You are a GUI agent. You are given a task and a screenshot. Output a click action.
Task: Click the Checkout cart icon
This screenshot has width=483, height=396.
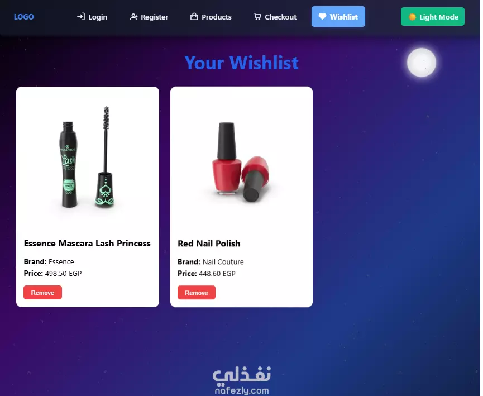tap(257, 17)
